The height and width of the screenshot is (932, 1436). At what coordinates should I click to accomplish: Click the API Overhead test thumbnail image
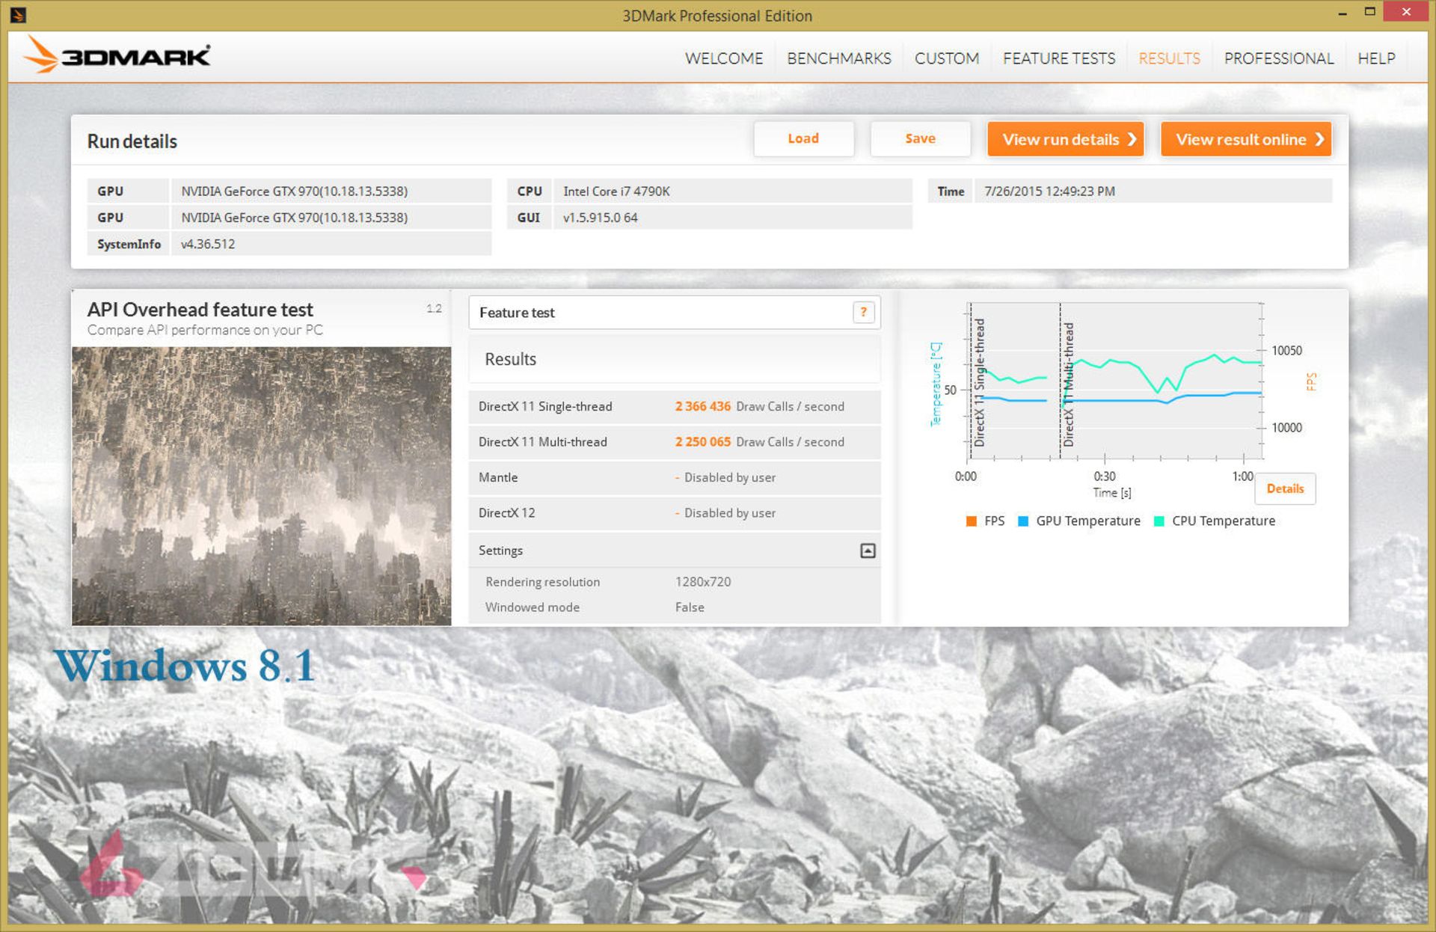click(261, 485)
